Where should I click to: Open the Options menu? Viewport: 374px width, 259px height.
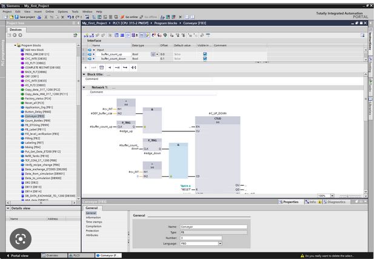pyautogui.click(x=62, y=11)
